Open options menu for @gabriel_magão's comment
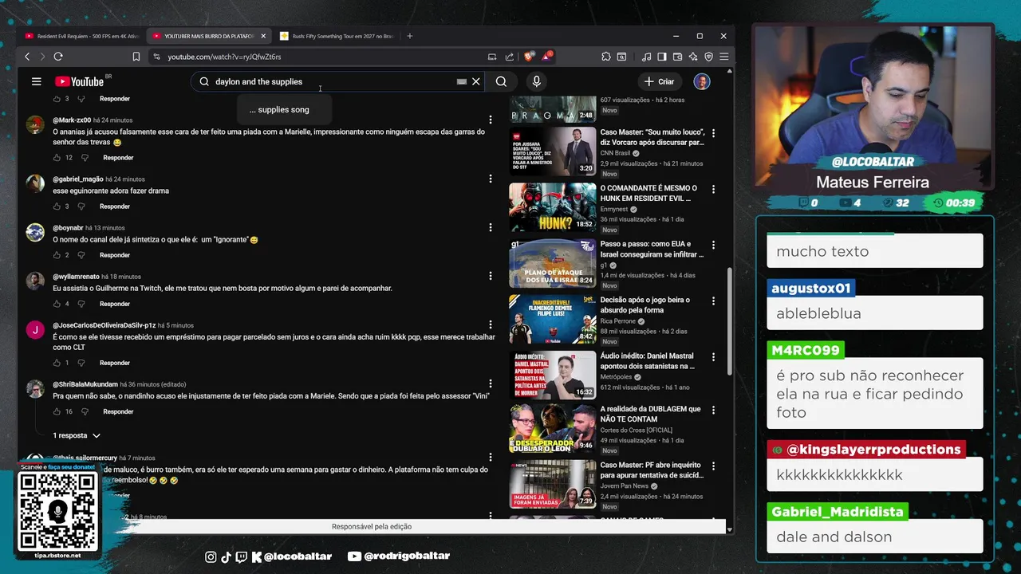Screen dimensions: 1021x574 coord(491,179)
